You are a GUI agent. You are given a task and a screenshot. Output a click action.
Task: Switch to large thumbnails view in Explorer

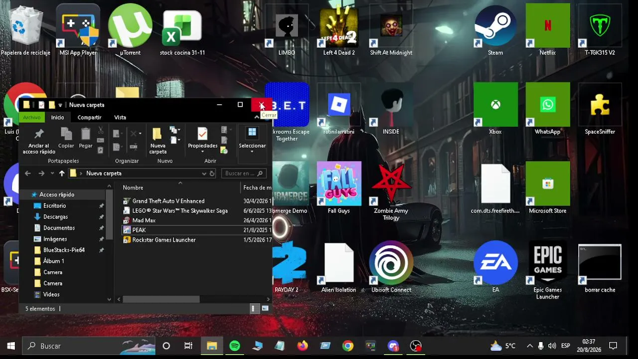pos(265,309)
